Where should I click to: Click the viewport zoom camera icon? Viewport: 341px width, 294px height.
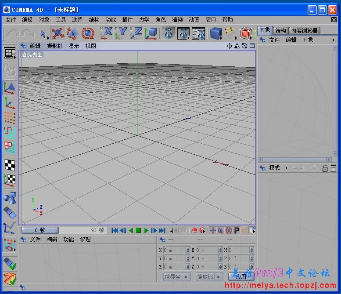point(237,46)
